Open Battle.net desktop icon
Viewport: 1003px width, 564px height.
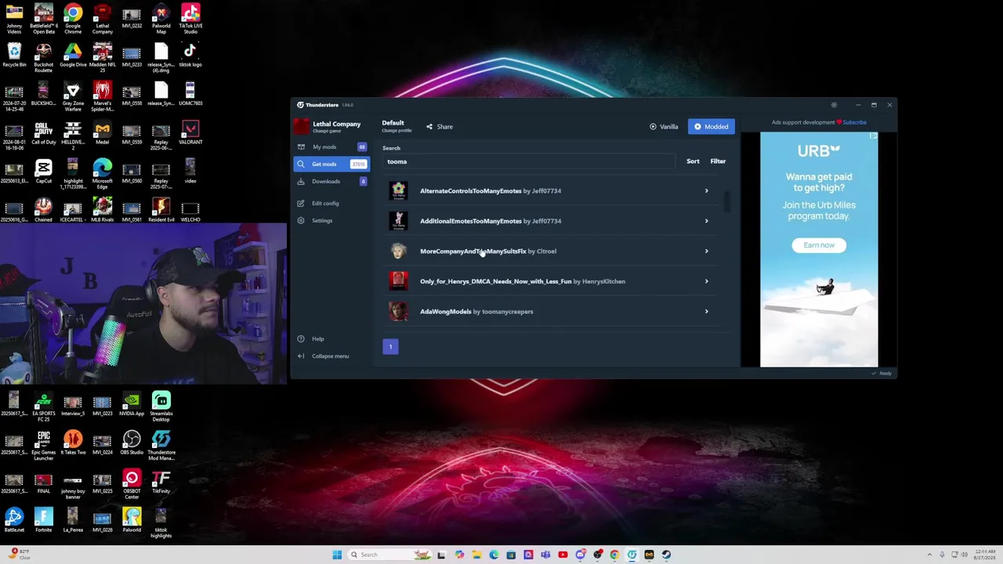(x=14, y=521)
